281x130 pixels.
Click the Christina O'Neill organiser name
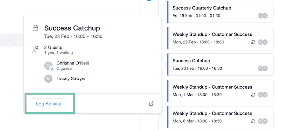tap(73, 63)
